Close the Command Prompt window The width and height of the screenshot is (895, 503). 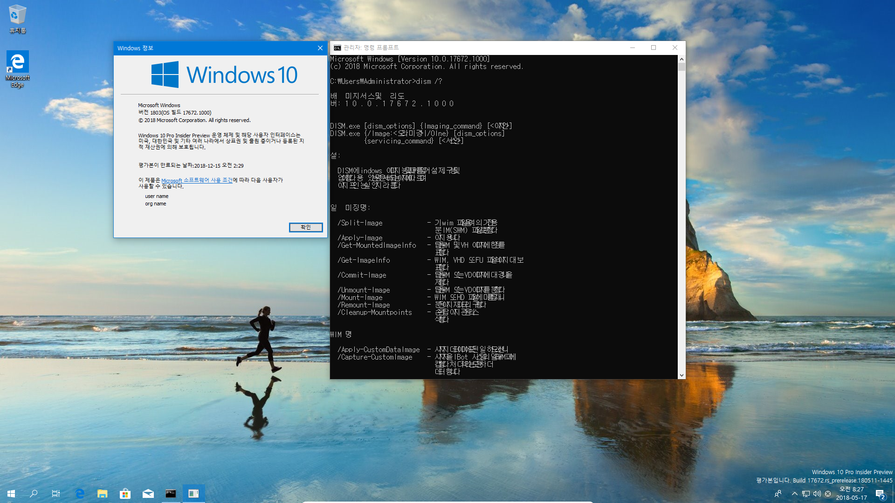(675, 48)
